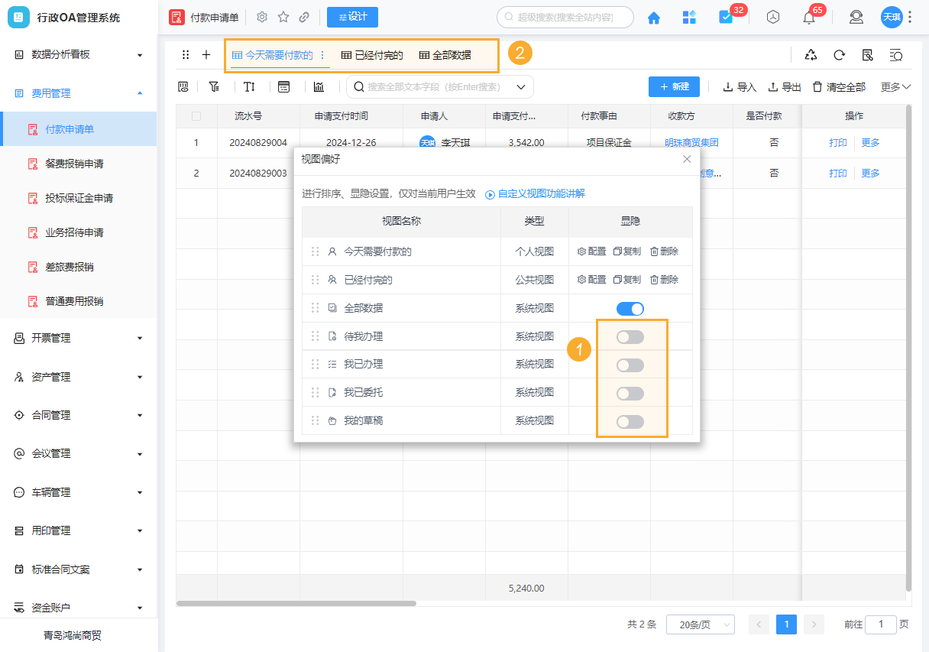The height and width of the screenshot is (652, 929).
Task: Click 删除 to delete the 已经付完的 view
Action: [x=667, y=279]
